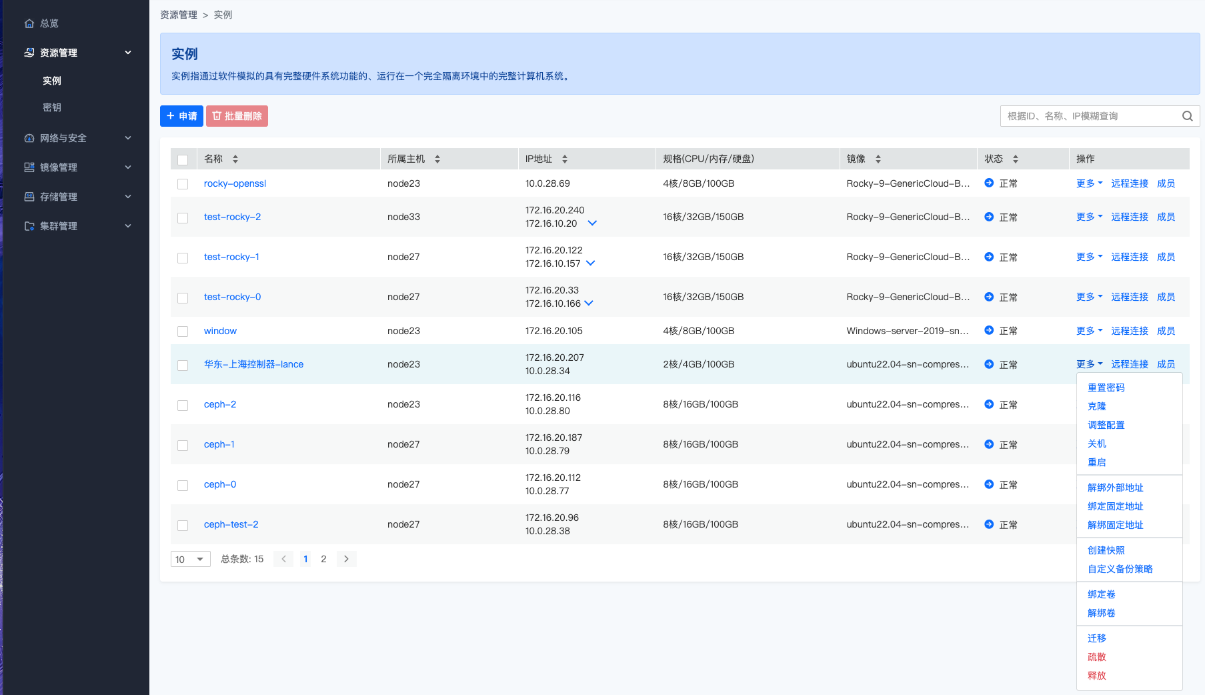Focus the ID/name/IP search field

click(1090, 116)
